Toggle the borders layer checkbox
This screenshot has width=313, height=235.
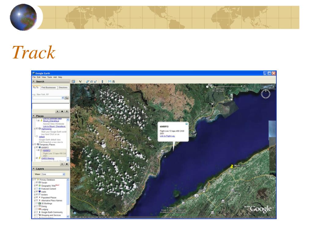pos(37,194)
